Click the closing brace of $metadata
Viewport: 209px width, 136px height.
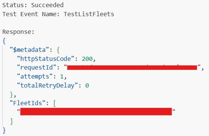coord(12,95)
